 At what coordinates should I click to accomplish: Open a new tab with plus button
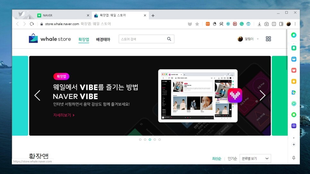tap(153, 16)
